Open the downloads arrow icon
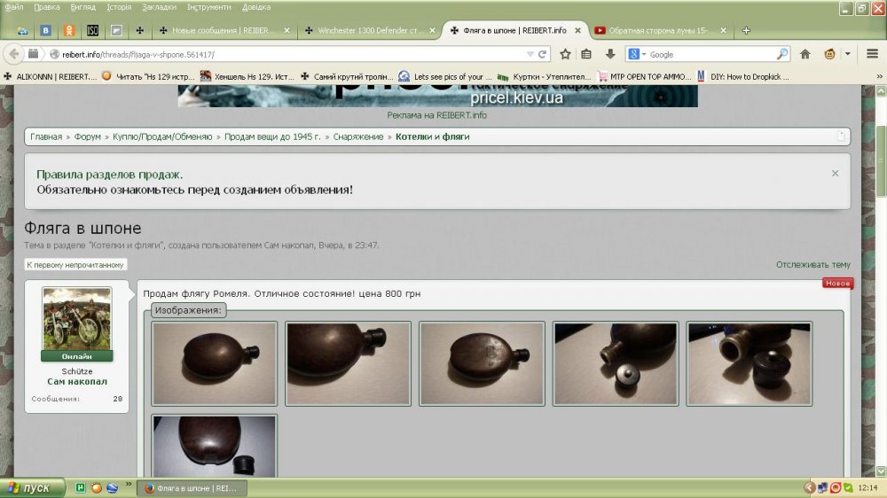 610,54
